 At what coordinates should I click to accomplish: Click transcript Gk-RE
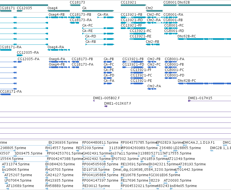click(87, 31)
